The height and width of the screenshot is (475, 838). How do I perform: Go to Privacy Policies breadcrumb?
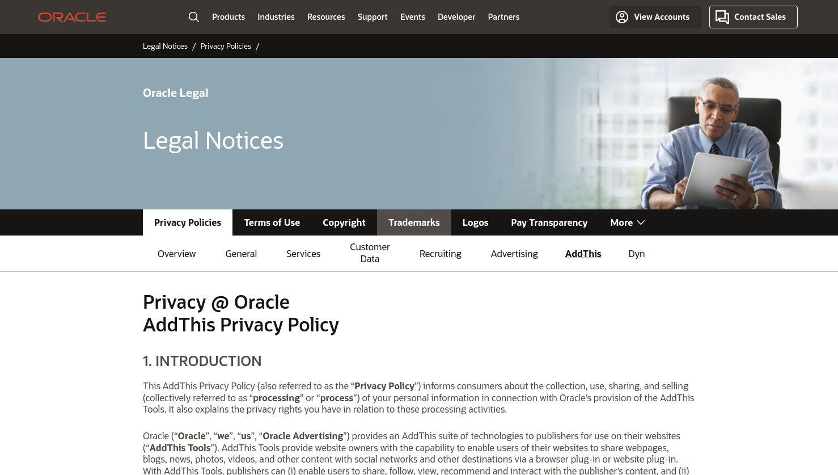[x=226, y=46]
